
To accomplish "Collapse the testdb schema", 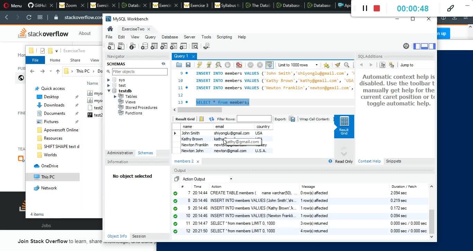I will click(109, 91).
